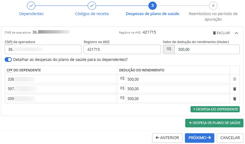The height and width of the screenshot is (144, 245).
Task: Click the header Registro na ANS value 421715
Action: (x=149, y=32)
